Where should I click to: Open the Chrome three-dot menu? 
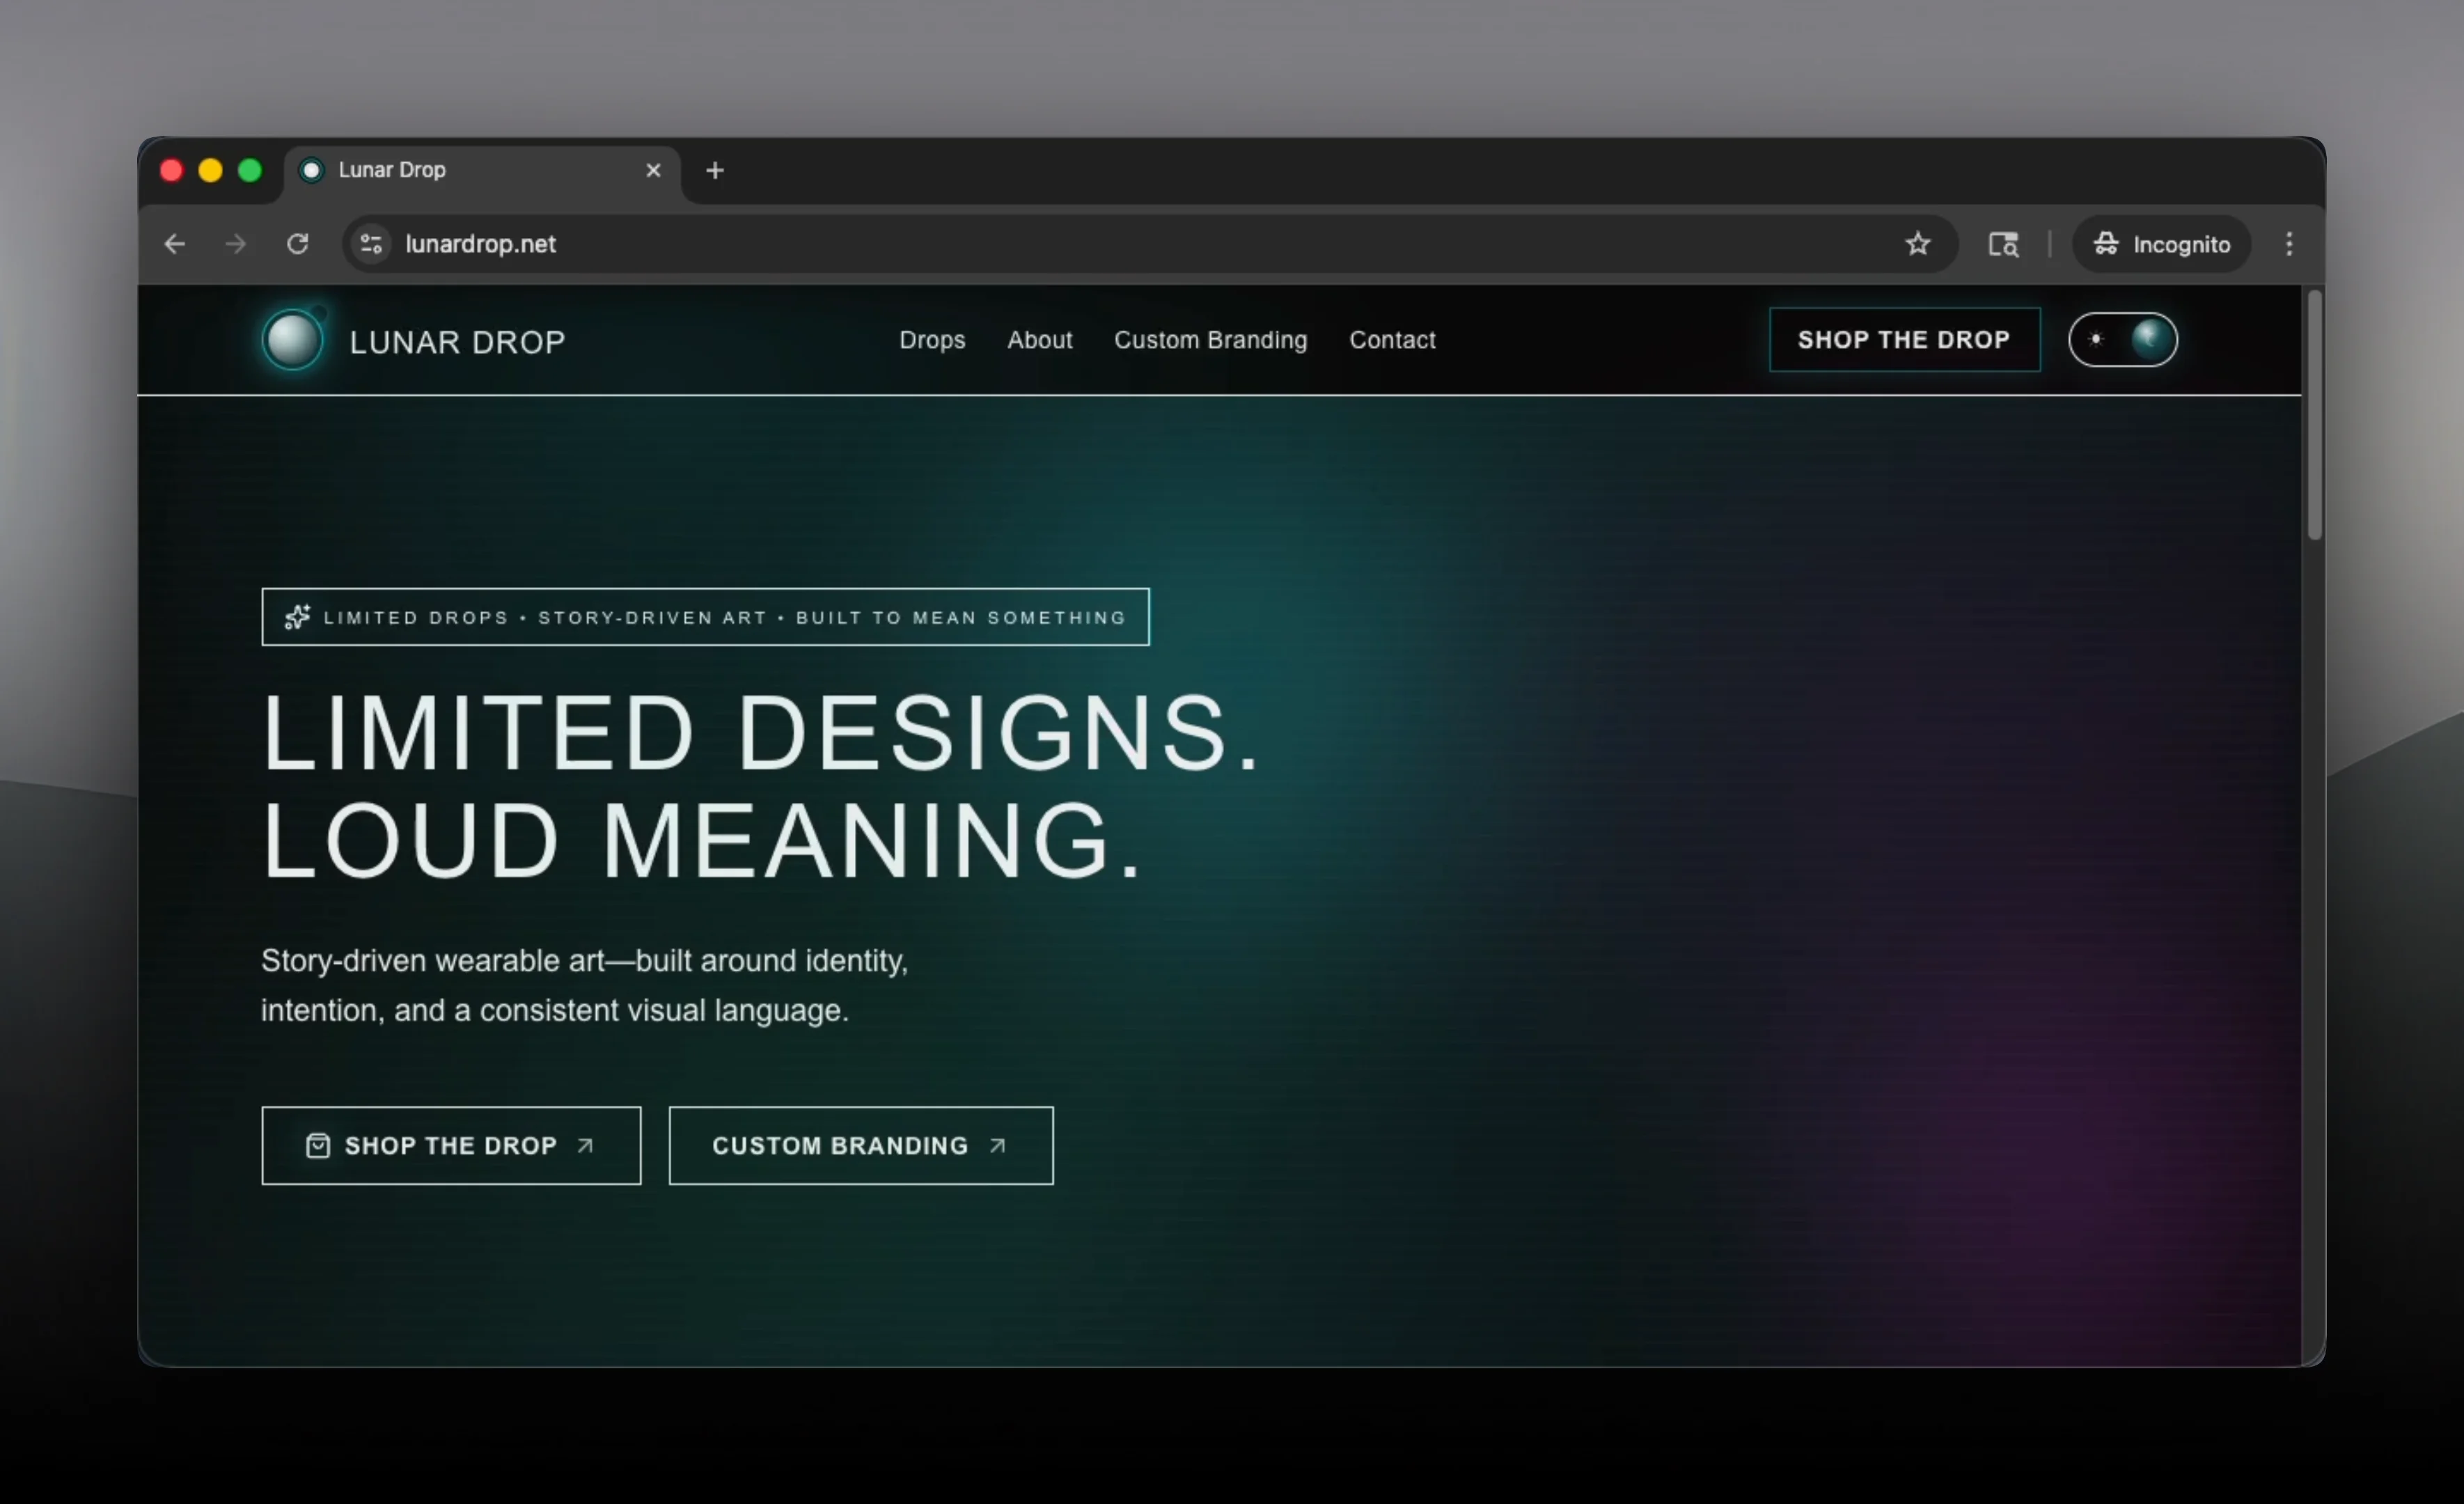click(x=2289, y=244)
